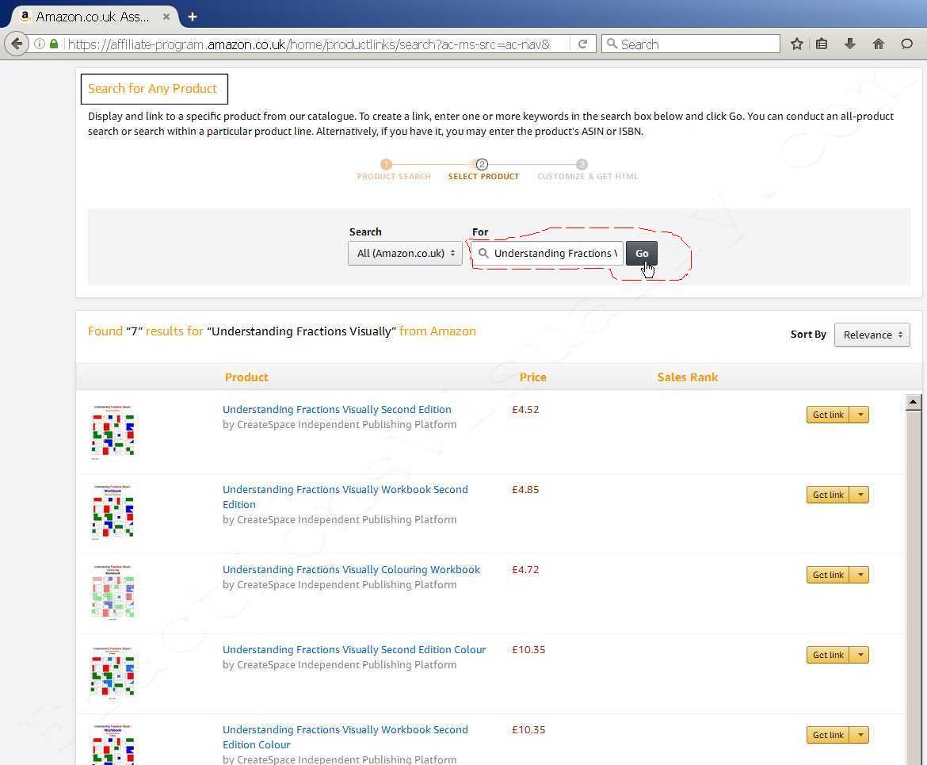Screen dimensions: 927x765
Task: Click the browser Search box
Action: [x=691, y=44]
